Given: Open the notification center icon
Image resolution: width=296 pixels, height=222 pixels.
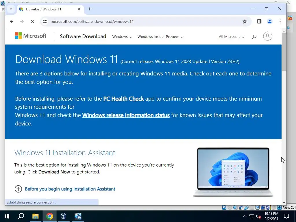Looking at the screenshot, I should point(286,216).
